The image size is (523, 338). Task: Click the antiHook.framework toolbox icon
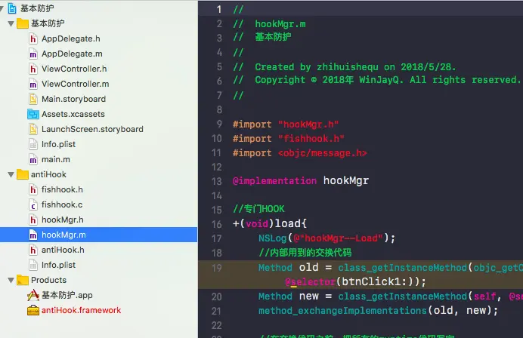[33, 310]
